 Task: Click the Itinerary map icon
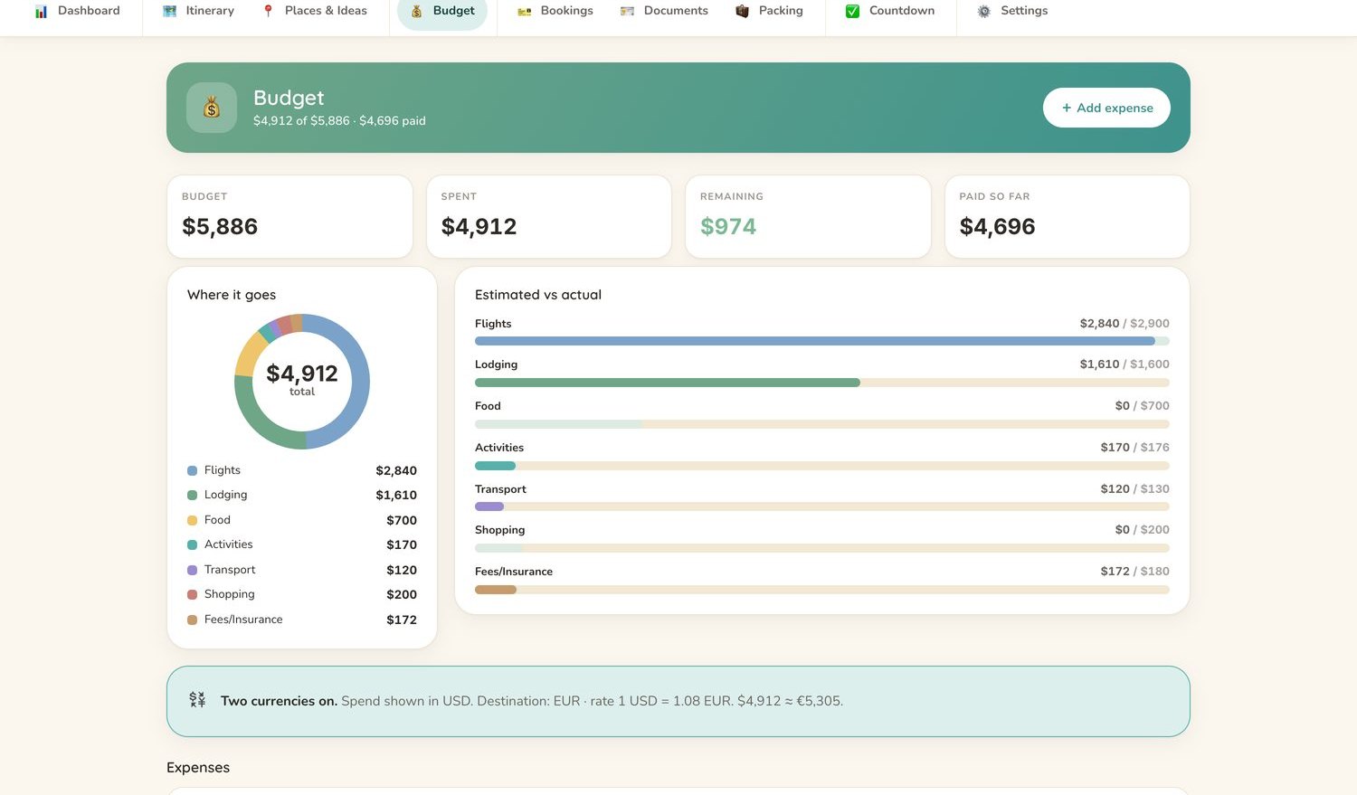coord(169,12)
